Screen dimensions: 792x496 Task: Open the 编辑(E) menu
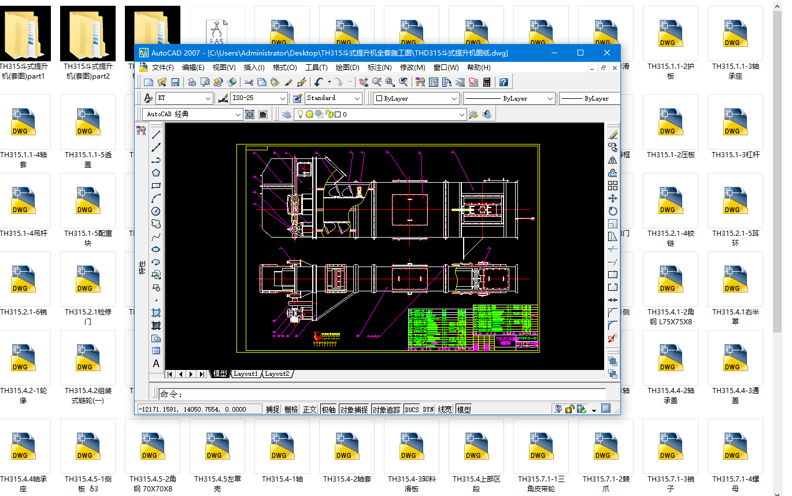[193, 68]
